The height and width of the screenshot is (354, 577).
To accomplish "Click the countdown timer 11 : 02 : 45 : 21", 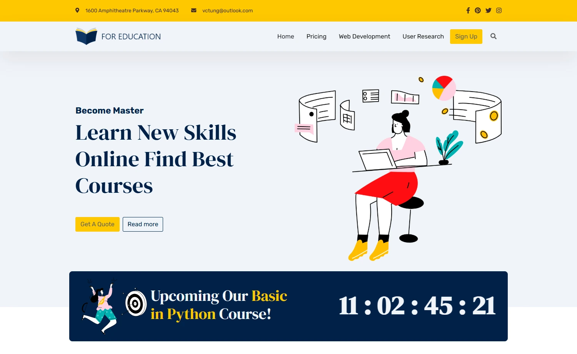I will pos(417,306).
